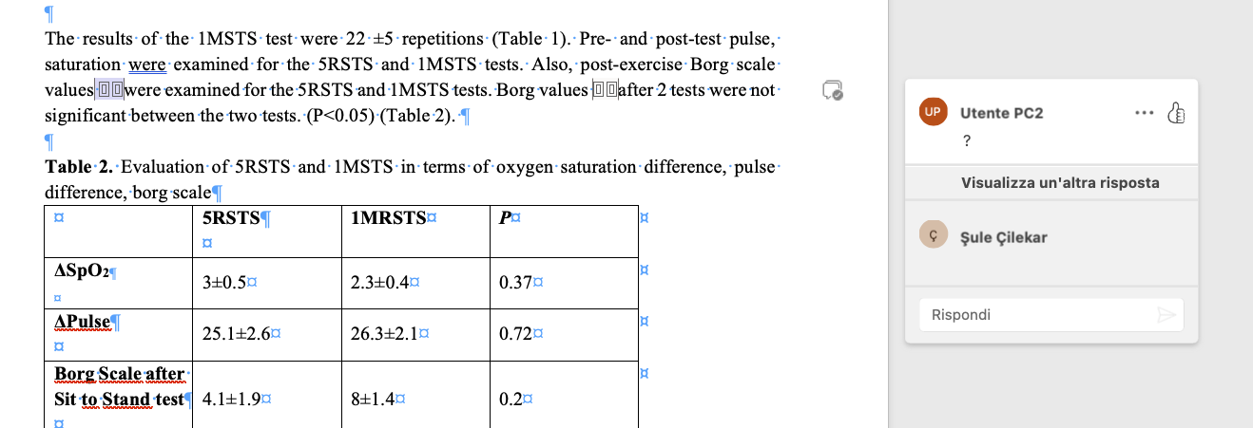The height and width of the screenshot is (428, 1253).
Task: Select the Utente PC2 author name
Action: 1001,113
